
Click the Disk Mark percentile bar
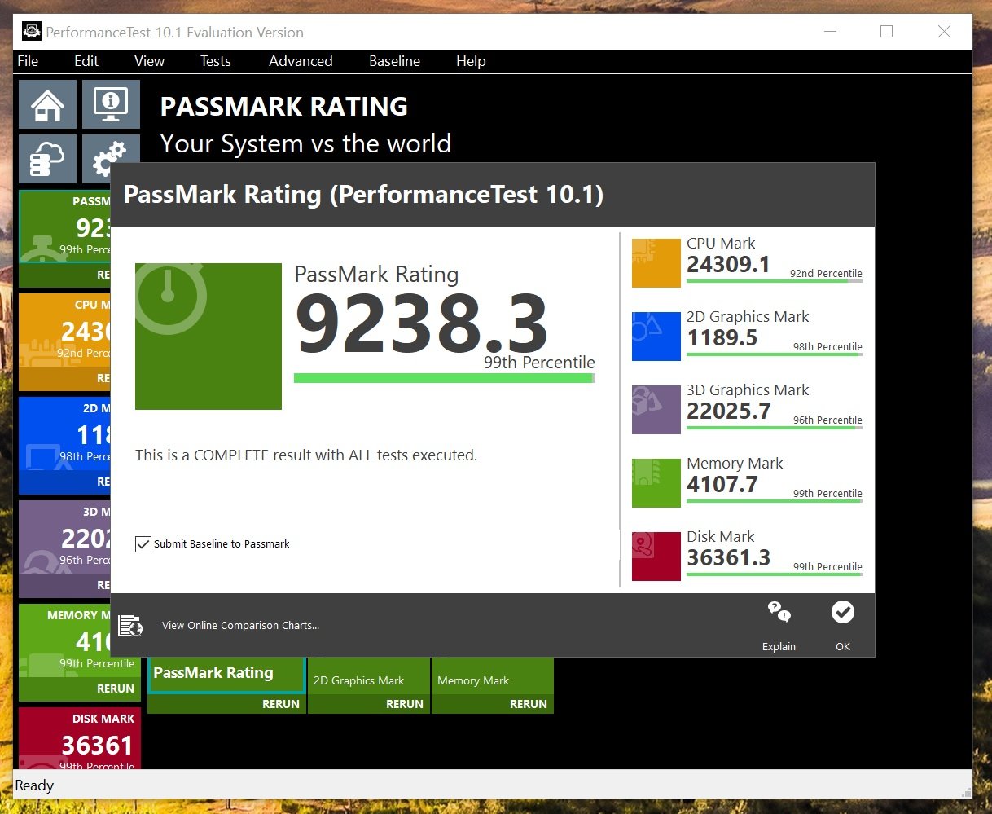pos(774,574)
